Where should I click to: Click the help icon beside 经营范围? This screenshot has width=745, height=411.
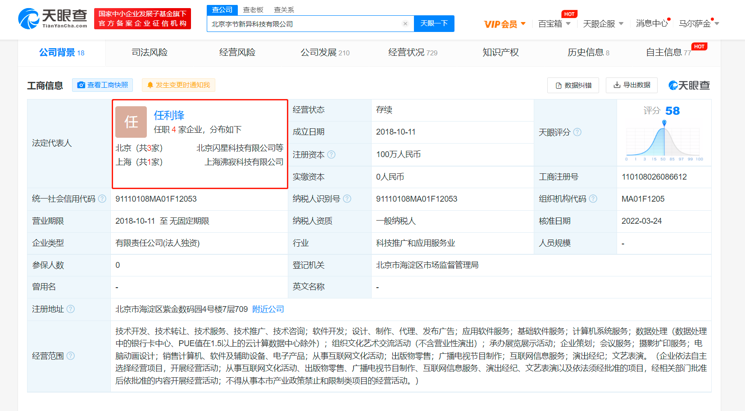(x=71, y=356)
